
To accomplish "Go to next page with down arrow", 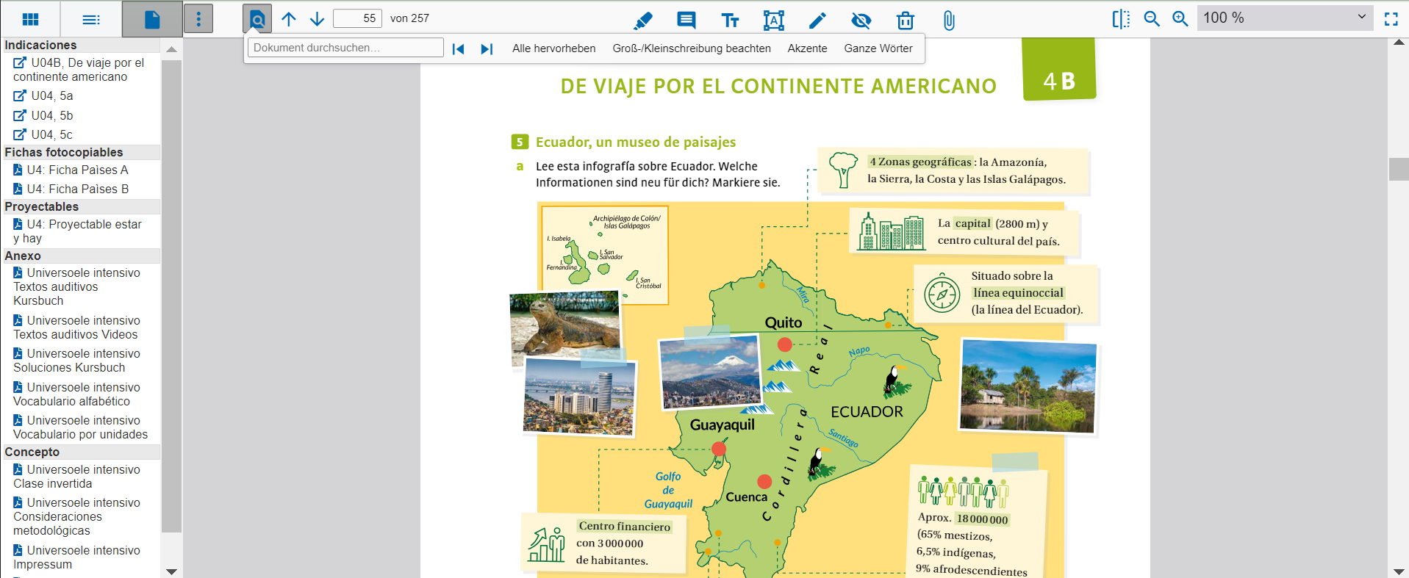I will 317,19.
